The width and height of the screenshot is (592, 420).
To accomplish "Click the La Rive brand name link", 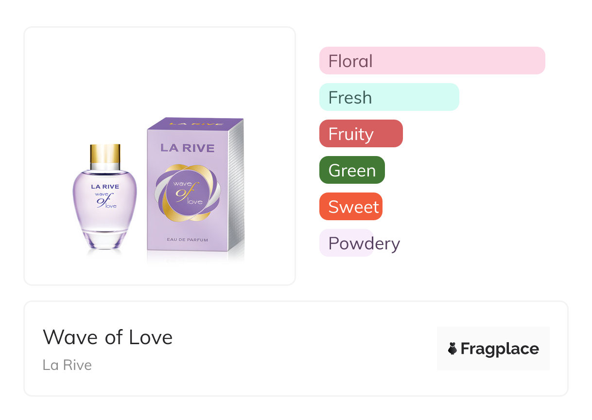I will [67, 365].
